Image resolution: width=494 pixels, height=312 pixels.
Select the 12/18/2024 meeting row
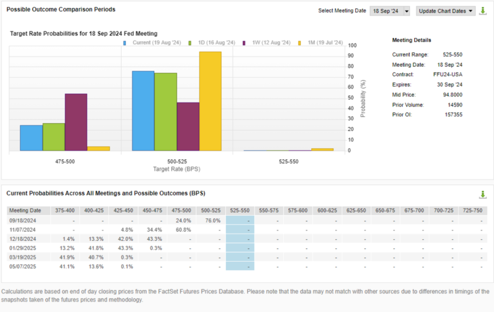click(x=247, y=239)
